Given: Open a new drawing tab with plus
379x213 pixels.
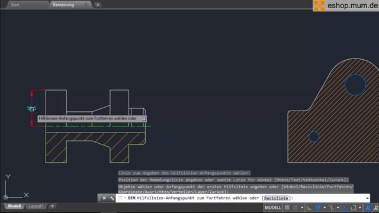Looking at the screenshot, I should pos(98,5).
